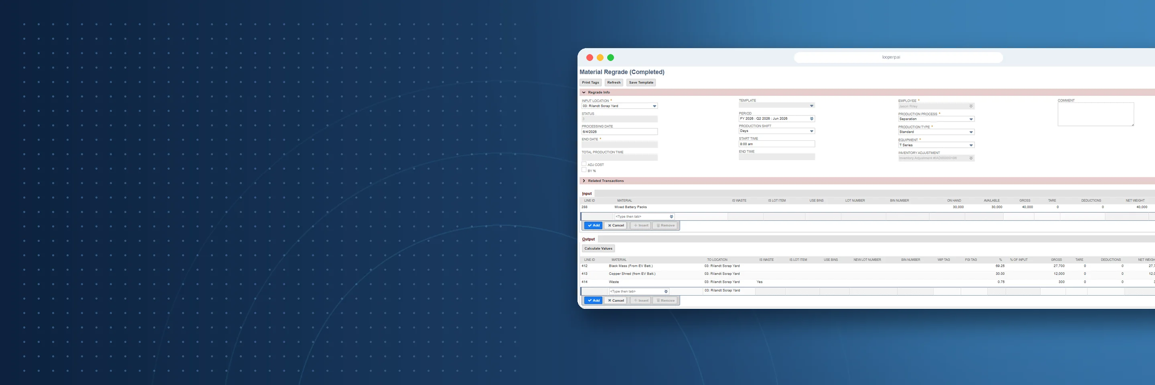
Task: Open the Input Location dropdown arrow
Action: pos(654,106)
